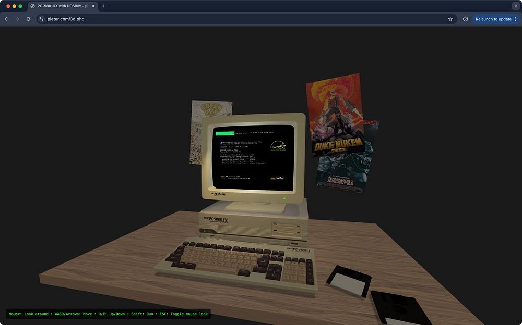This screenshot has width=522, height=325.
Task: Click the Duke Nukem 3D poster
Action: [x=335, y=114]
